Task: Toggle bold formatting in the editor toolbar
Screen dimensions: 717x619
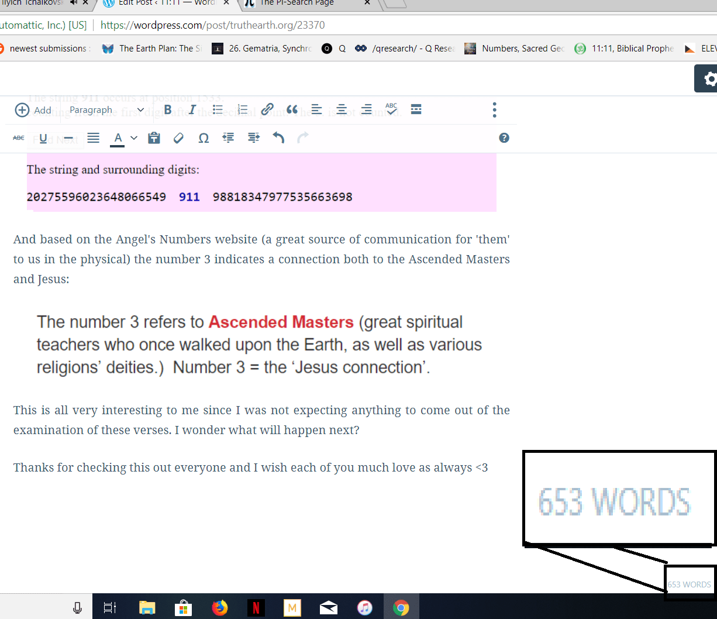Action: [x=168, y=110]
